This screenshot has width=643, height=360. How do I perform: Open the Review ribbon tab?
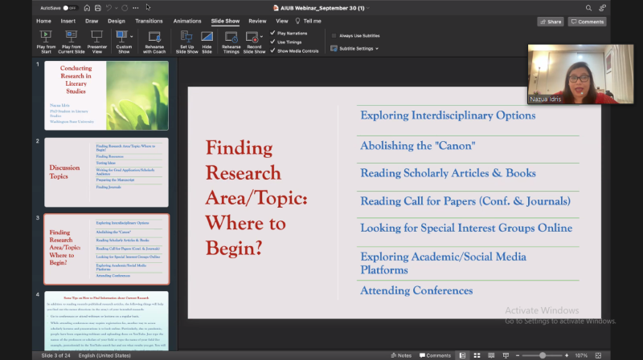257,21
